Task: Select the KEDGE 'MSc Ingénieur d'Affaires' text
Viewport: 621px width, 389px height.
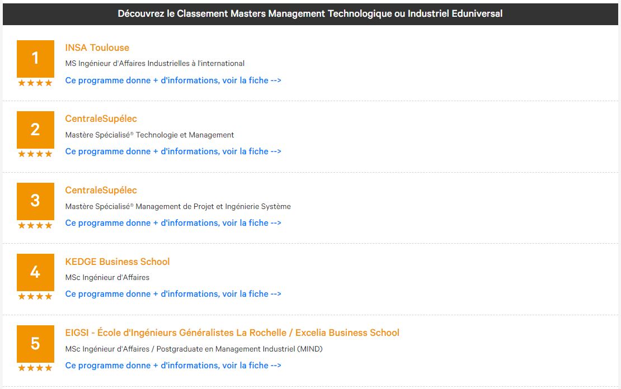Action: coord(107,277)
